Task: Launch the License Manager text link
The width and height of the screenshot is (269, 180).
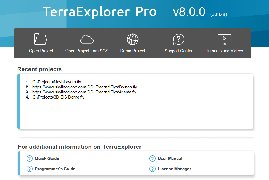Action: 174,169
